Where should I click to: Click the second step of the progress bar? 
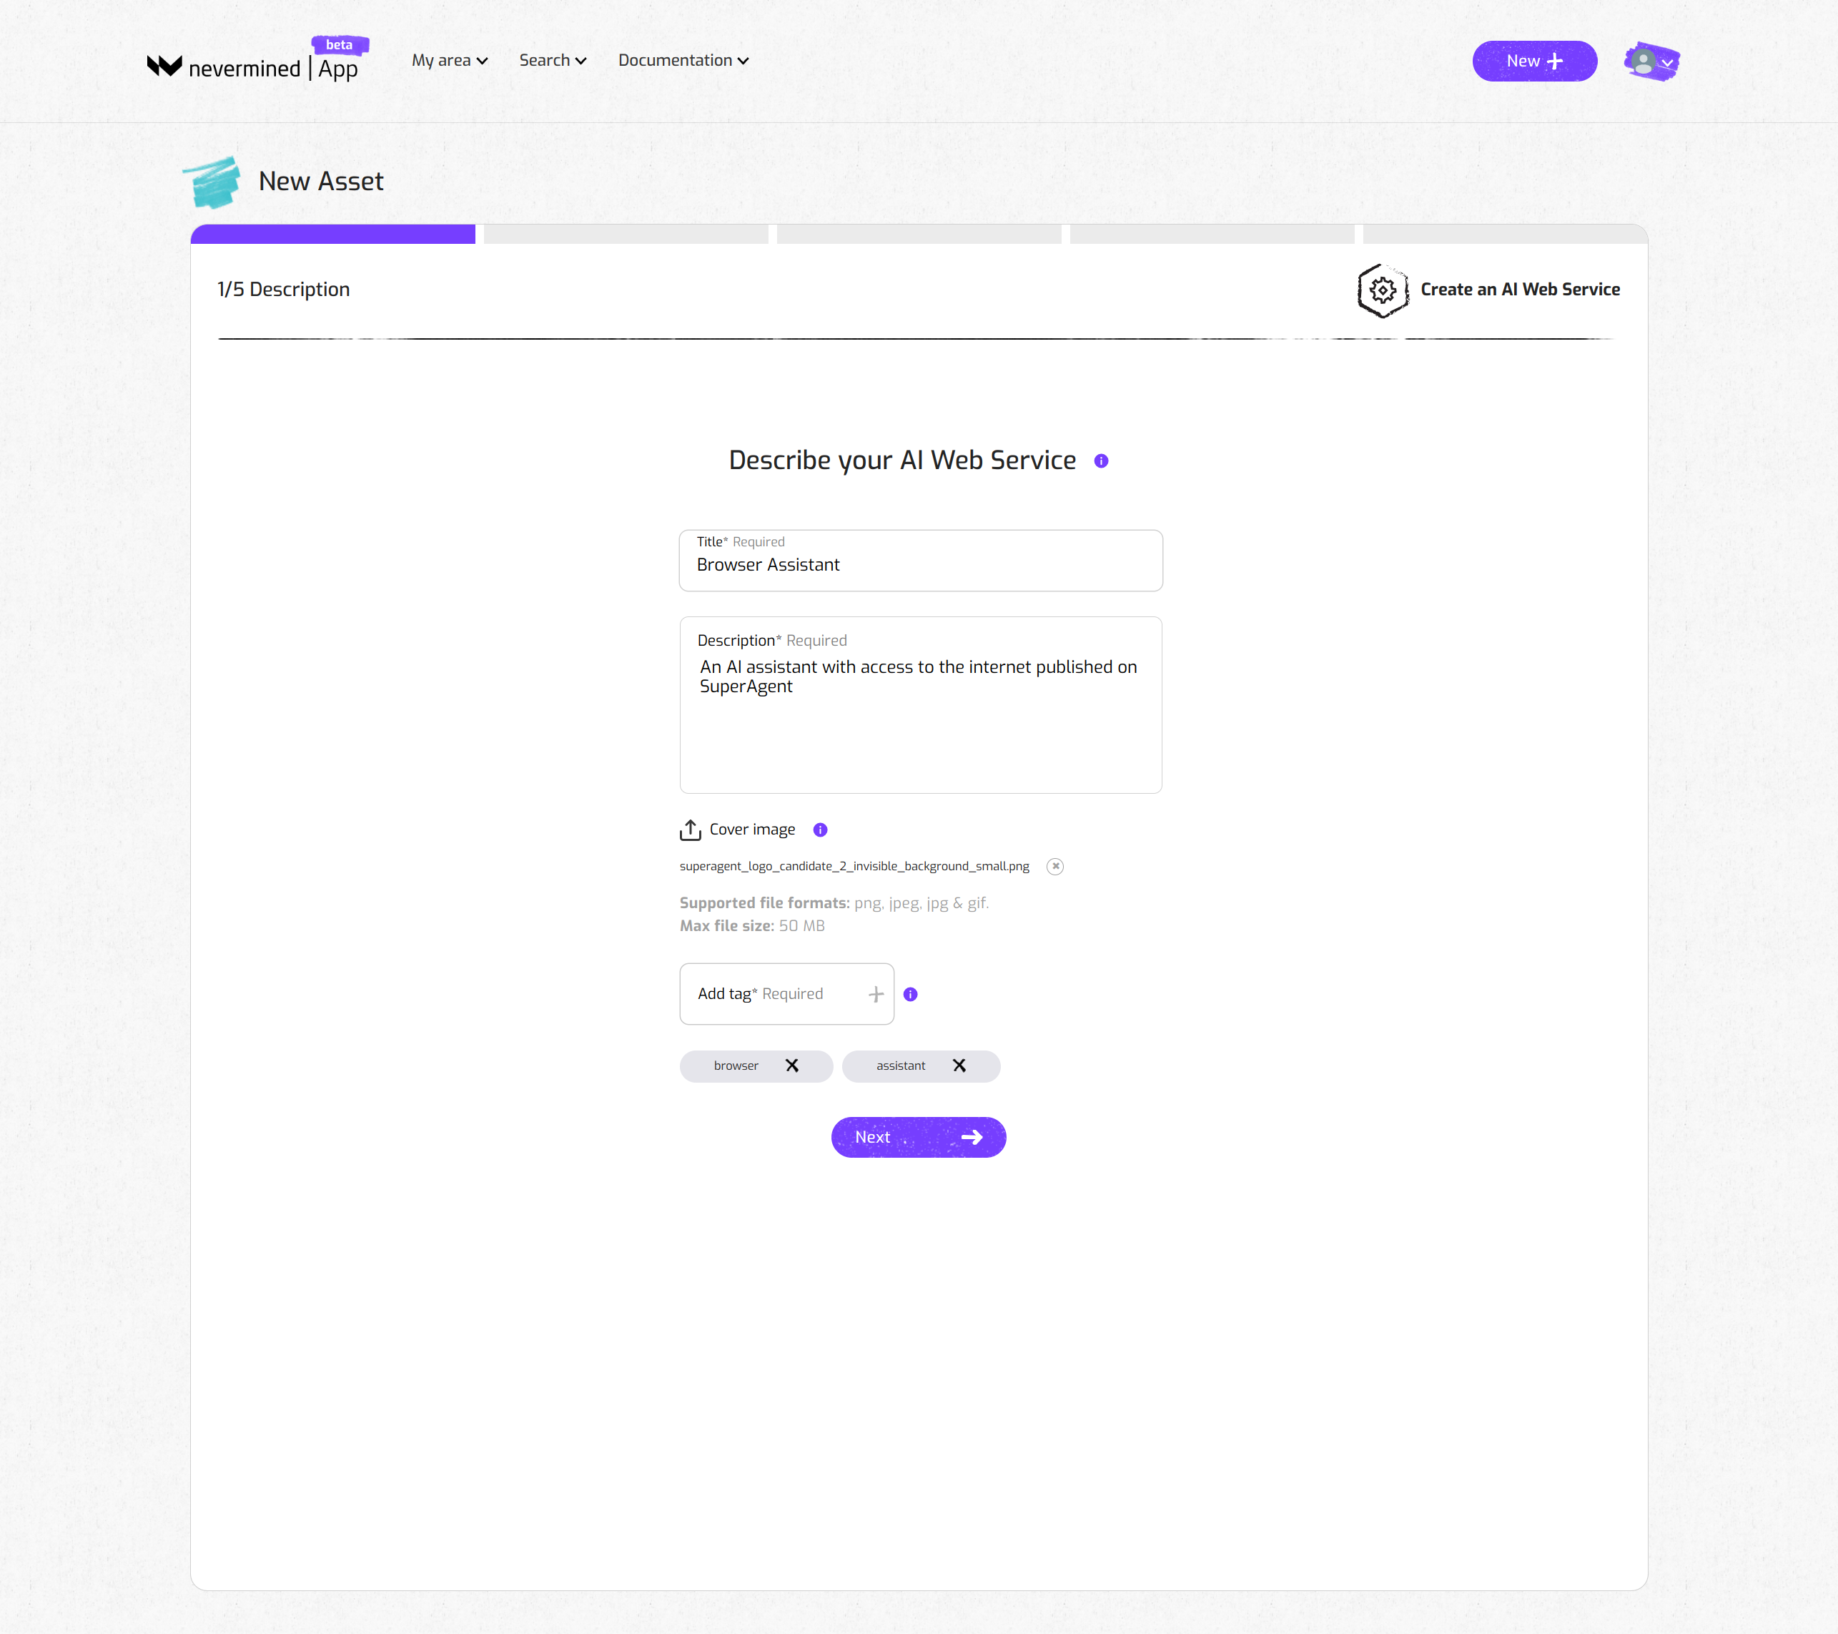[x=626, y=235]
